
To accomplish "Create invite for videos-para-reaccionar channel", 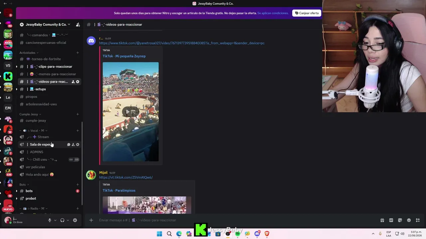I will 73,82.
